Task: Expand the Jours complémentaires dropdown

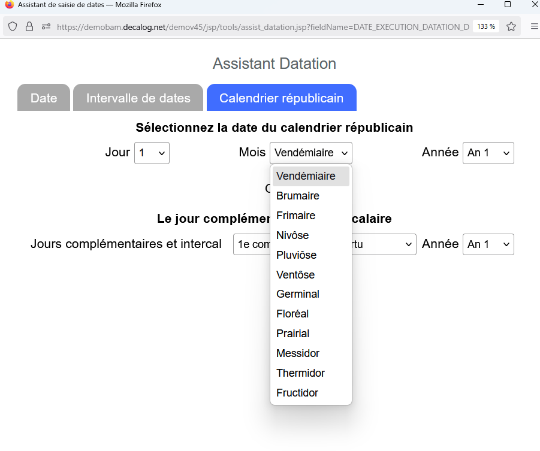Action: [x=324, y=244]
